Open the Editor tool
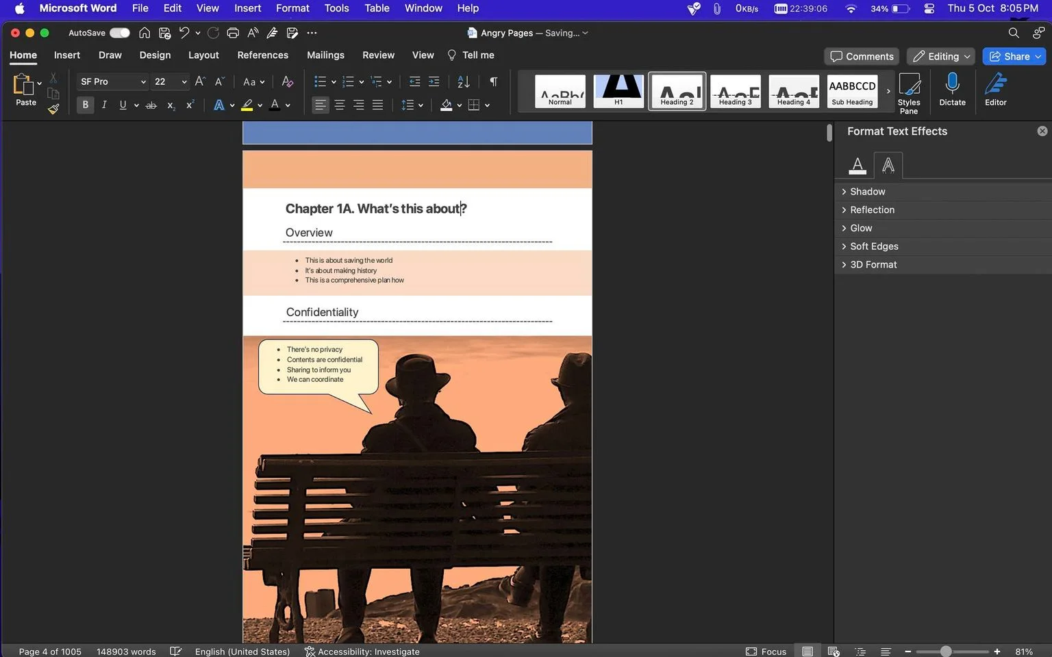Image resolution: width=1052 pixels, height=657 pixels. (996, 90)
